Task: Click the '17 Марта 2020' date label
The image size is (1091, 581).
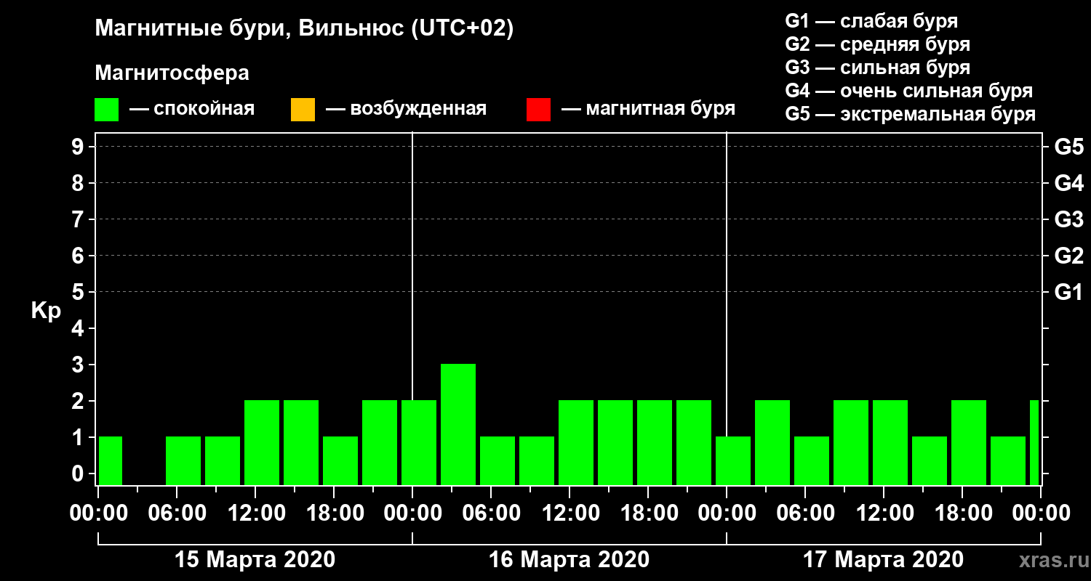Action: [884, 560]
